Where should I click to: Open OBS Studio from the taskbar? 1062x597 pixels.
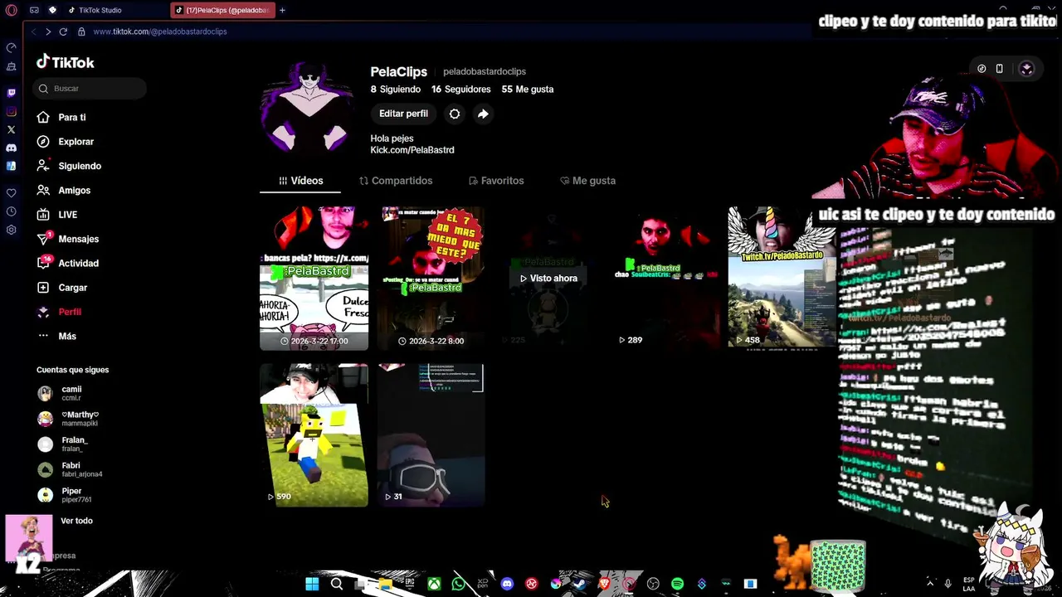click(x=653, y=584)
